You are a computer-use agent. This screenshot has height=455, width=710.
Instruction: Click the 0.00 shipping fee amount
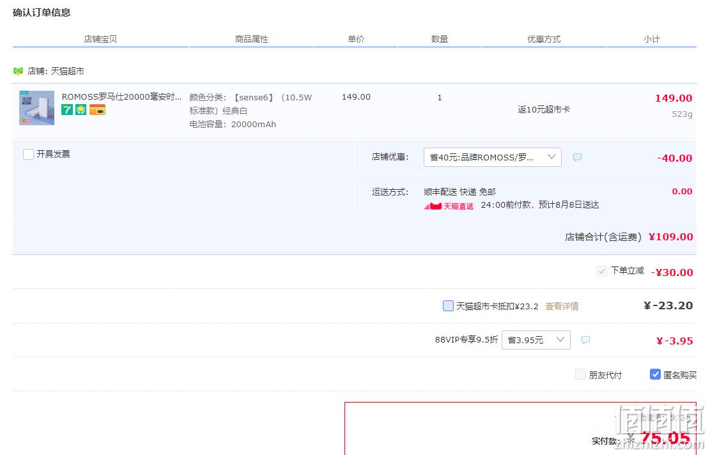click(683, 192)
